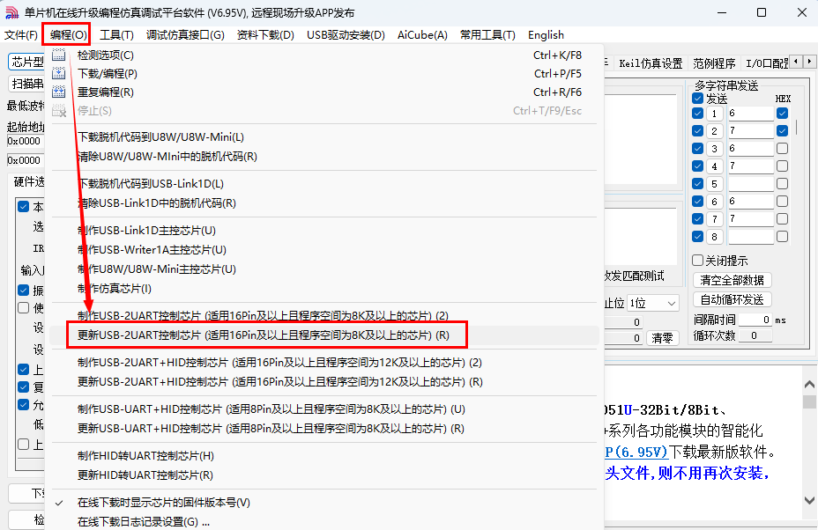Screen dimensions: 818x530
Task: Open the USB驱动安装(D) menu
Action: click(x=346, y=35)
